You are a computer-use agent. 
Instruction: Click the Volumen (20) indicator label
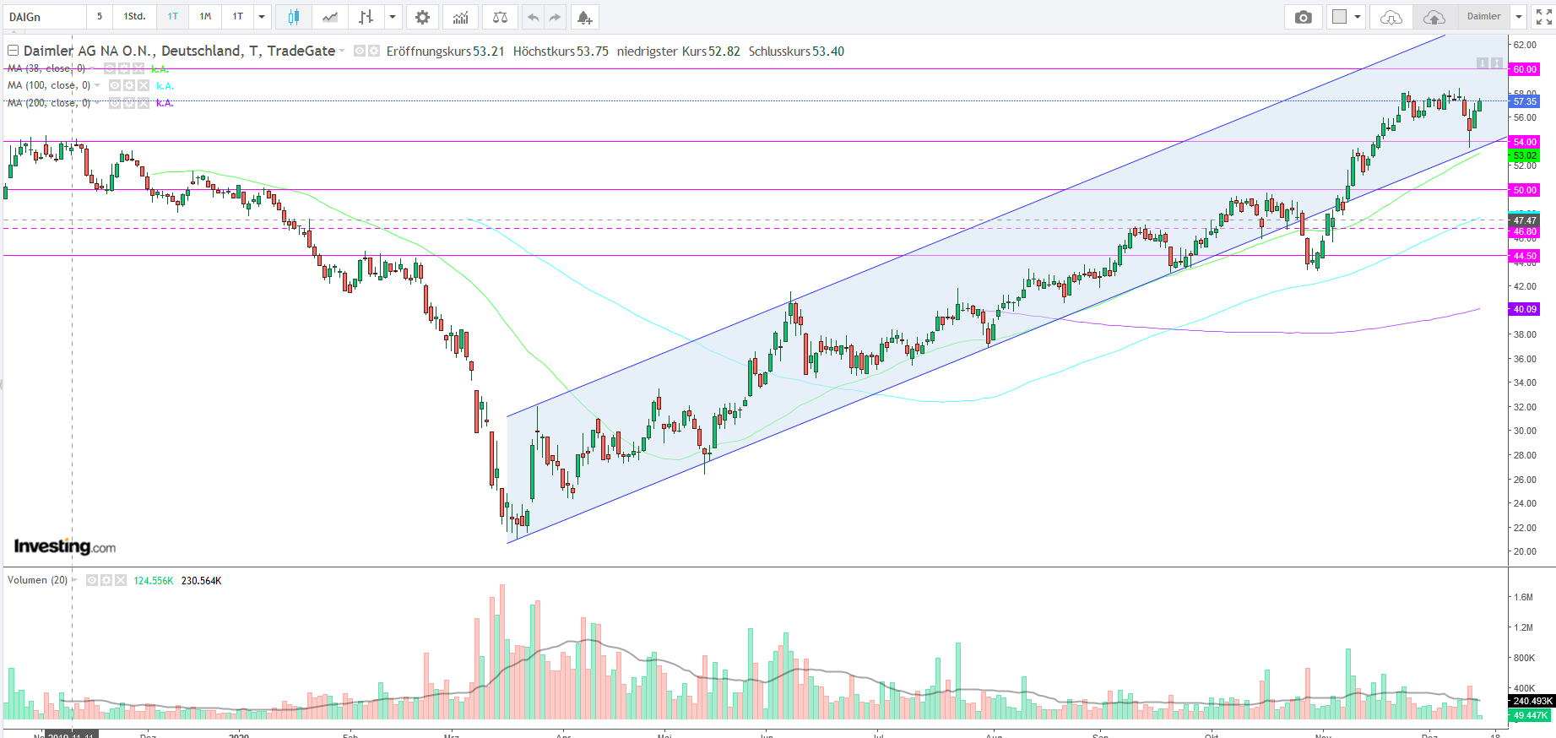point(37,580)
